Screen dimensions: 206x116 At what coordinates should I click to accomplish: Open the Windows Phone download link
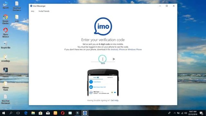[135, 49]
